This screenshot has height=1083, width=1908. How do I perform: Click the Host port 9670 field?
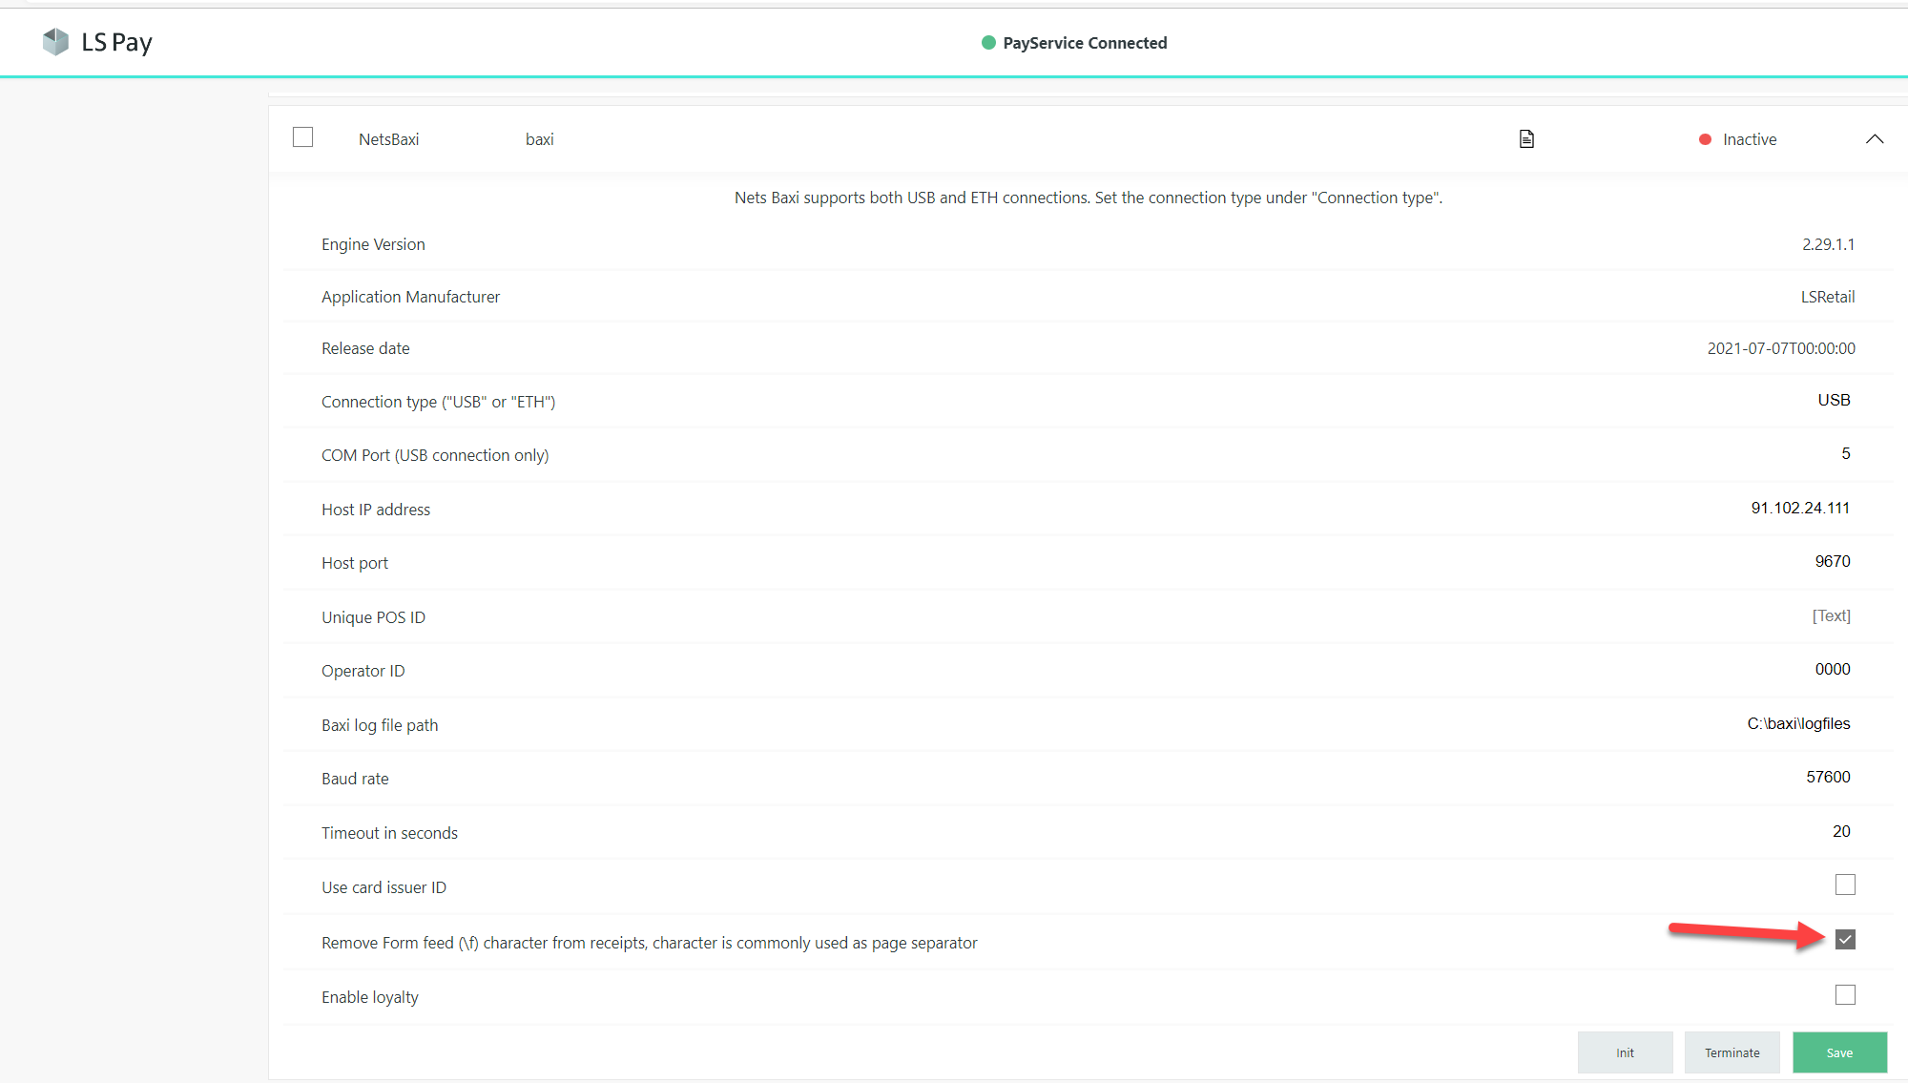pyautogui.click(x=1832, y=561)
